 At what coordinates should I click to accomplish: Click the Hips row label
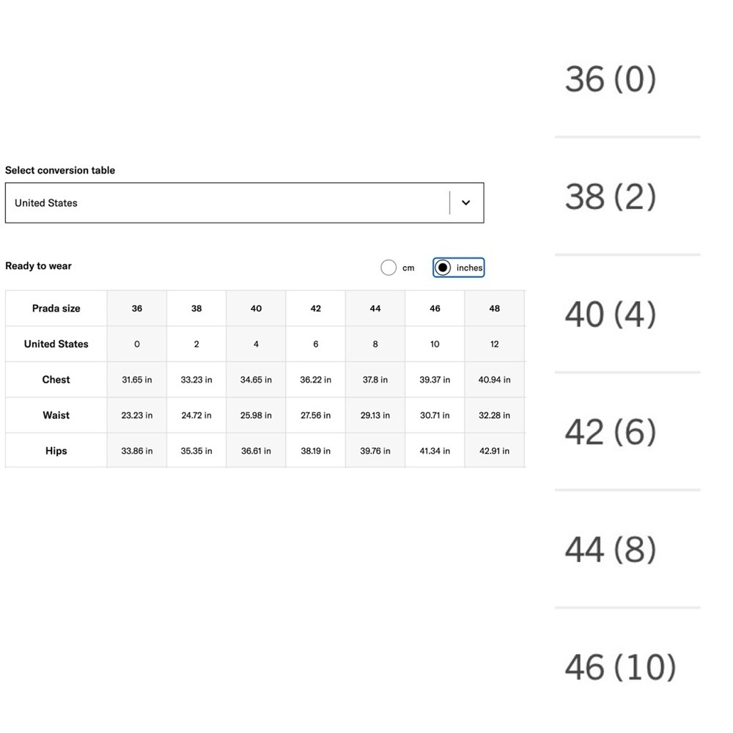56,451
